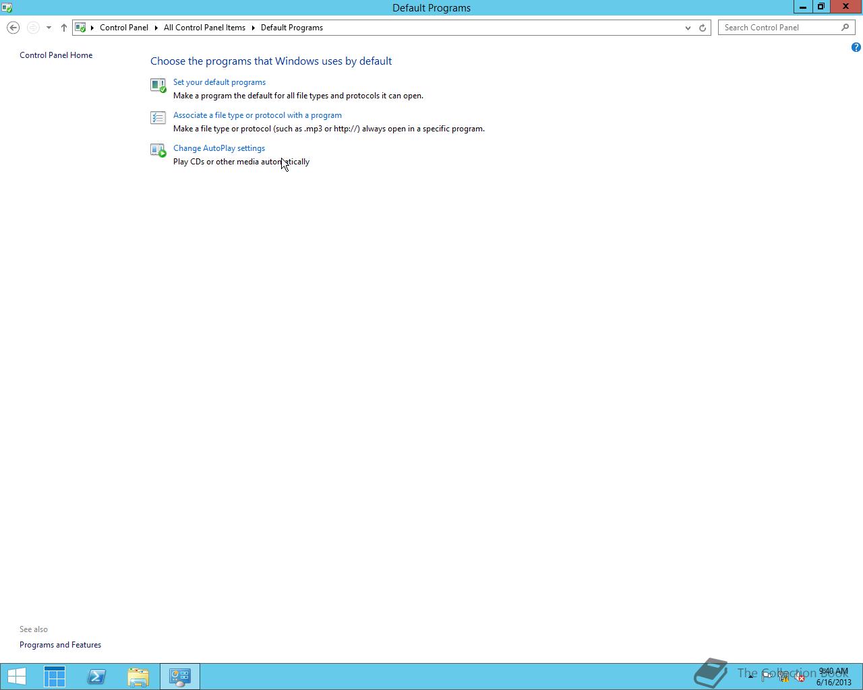Select Control Panel in the breadcrumb
This screenshot has height=690, width=863.
pyautogui.click(x=124, y=28)
